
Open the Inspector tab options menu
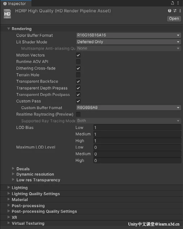coord(178,3)
